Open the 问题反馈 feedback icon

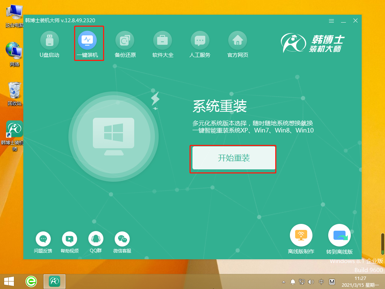[x=43, y=239]
